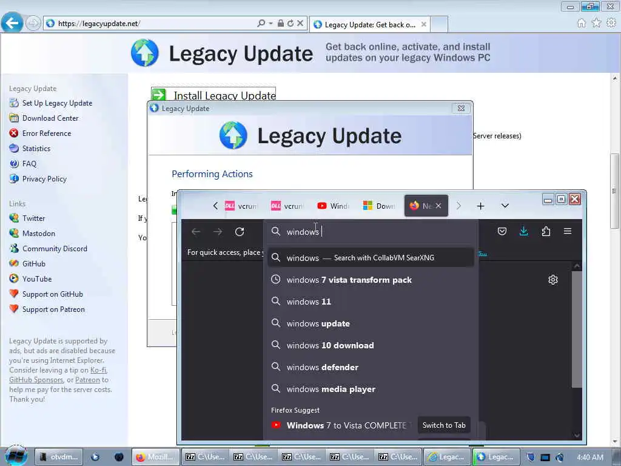Image resolution: width=621 pixels, height=466 pixels.
Task: Open the new tab page settings gear in Firefox
Action: click(x=553, y=280)
